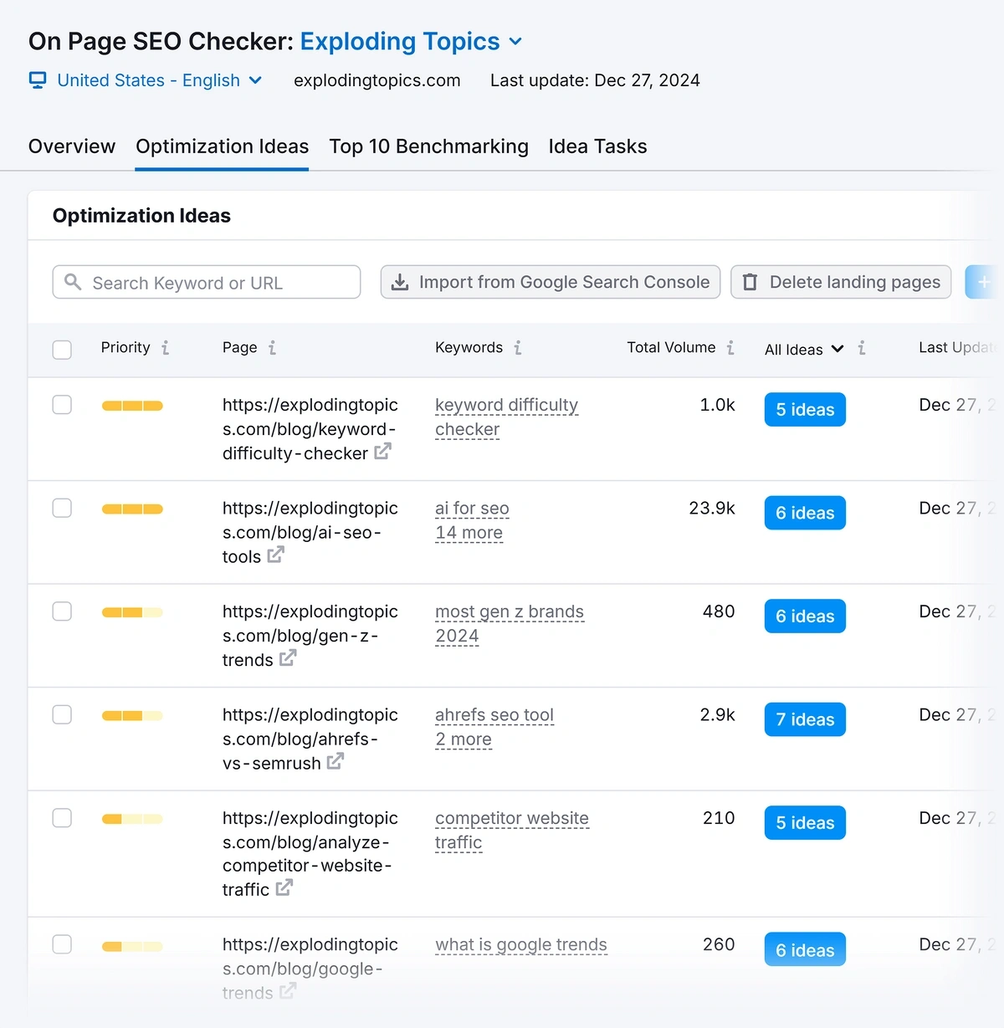The width and height of the screenshot is (1004, 1028).
Task: Open the Top 10 Benchmarking tab
Action: [428, 146]
